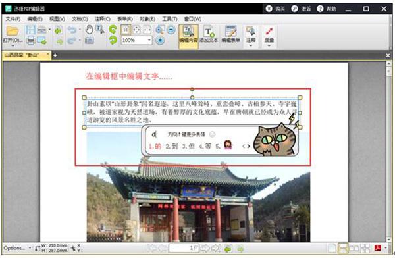Viewport: 395px width, 258px height.
Task: Go to next page arrow
Action: 205,249
